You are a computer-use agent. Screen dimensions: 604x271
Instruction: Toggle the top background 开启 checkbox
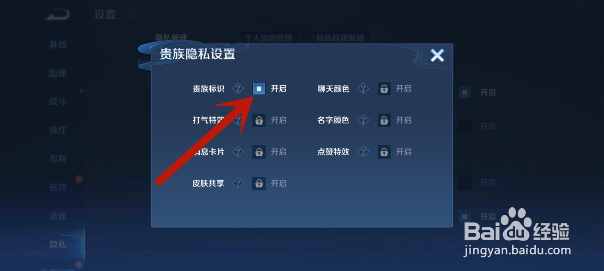(x=465, y=92)
